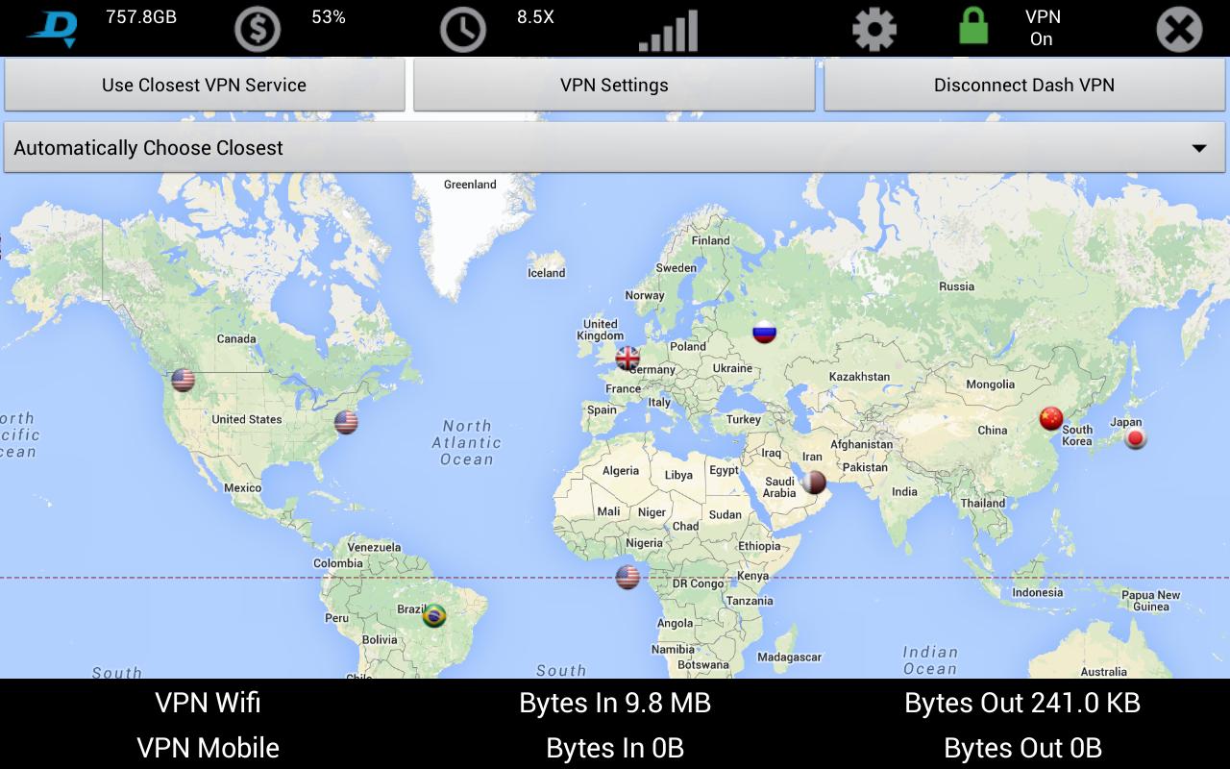The height and width of the screenshot is (769, 1230).
Task: Expand the Automatically Choose Closest dropdown
Action: (614, 148)
